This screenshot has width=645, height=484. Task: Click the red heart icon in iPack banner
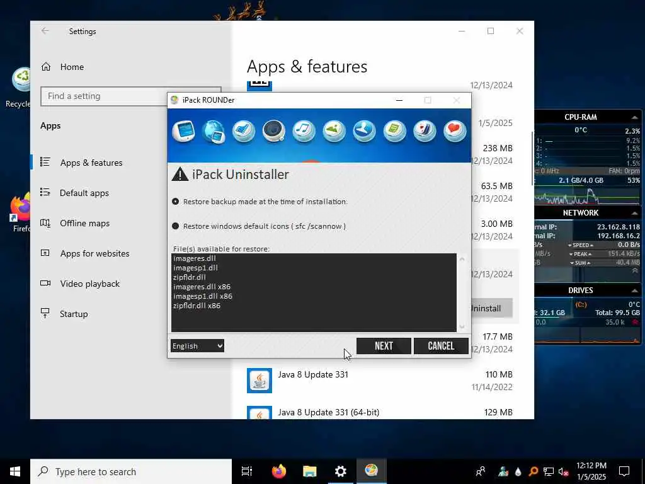(x=455, y=131)
